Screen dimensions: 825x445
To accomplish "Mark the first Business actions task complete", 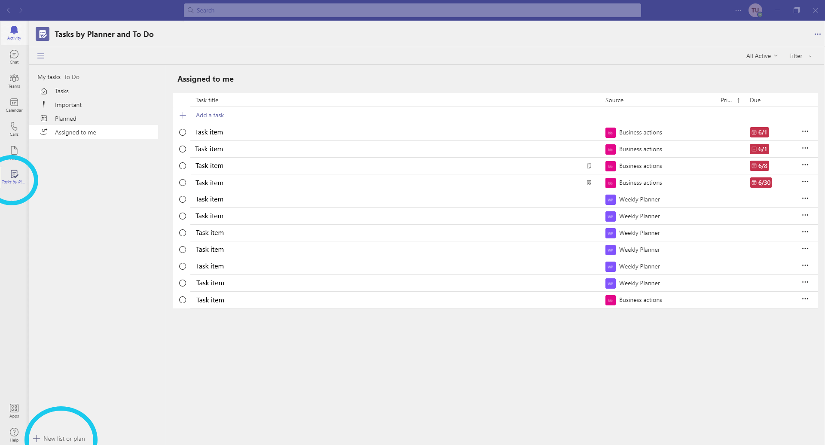I will pos(183,132).
